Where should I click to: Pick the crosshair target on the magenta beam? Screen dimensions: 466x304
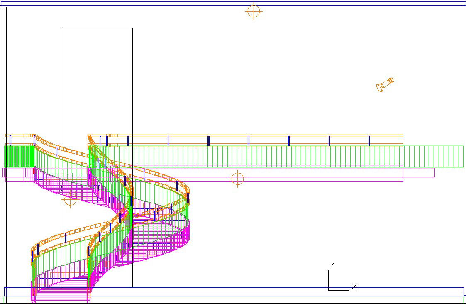coord(237,179)
